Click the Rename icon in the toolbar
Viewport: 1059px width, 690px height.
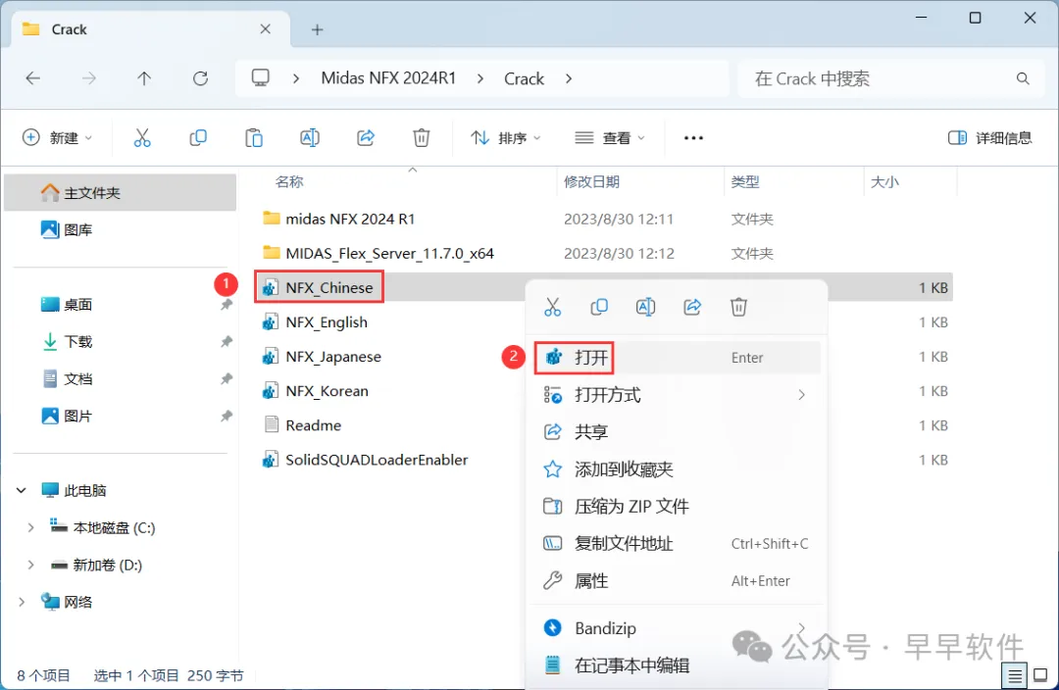tap(309, 138)
